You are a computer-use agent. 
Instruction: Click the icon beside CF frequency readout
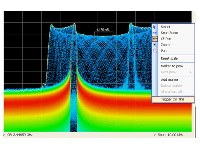coord(4,135)
